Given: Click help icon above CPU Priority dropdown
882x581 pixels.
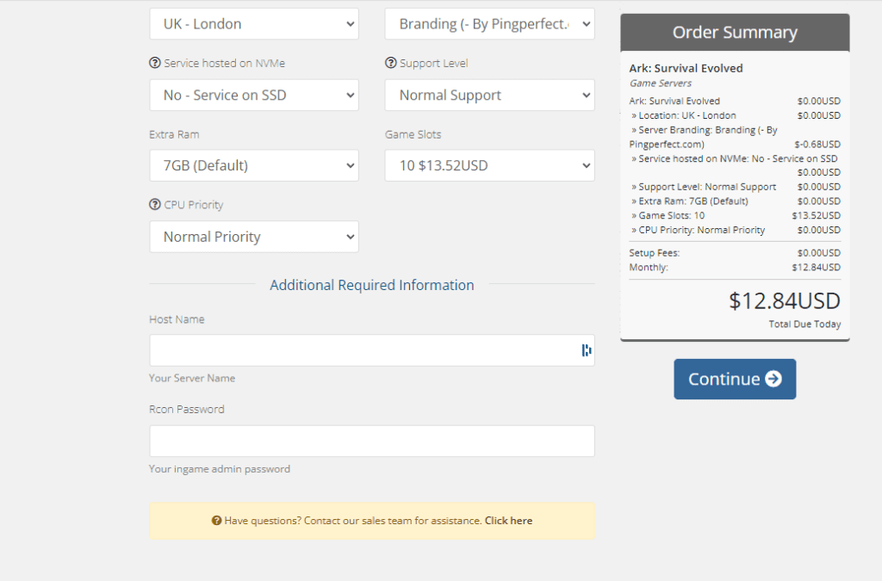Looking at the screenshot, I should tap(155, 205).
